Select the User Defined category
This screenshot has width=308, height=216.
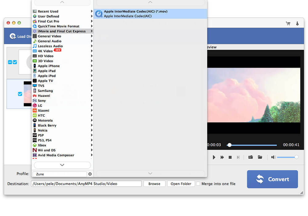tap(63, 16)
